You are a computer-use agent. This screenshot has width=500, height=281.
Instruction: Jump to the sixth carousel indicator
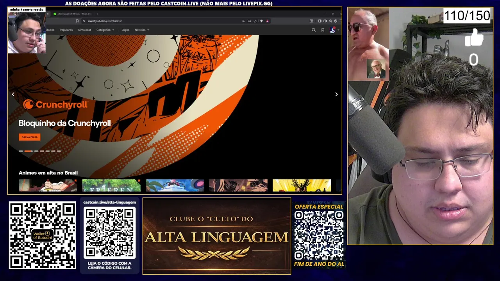[x=53, y=151]
